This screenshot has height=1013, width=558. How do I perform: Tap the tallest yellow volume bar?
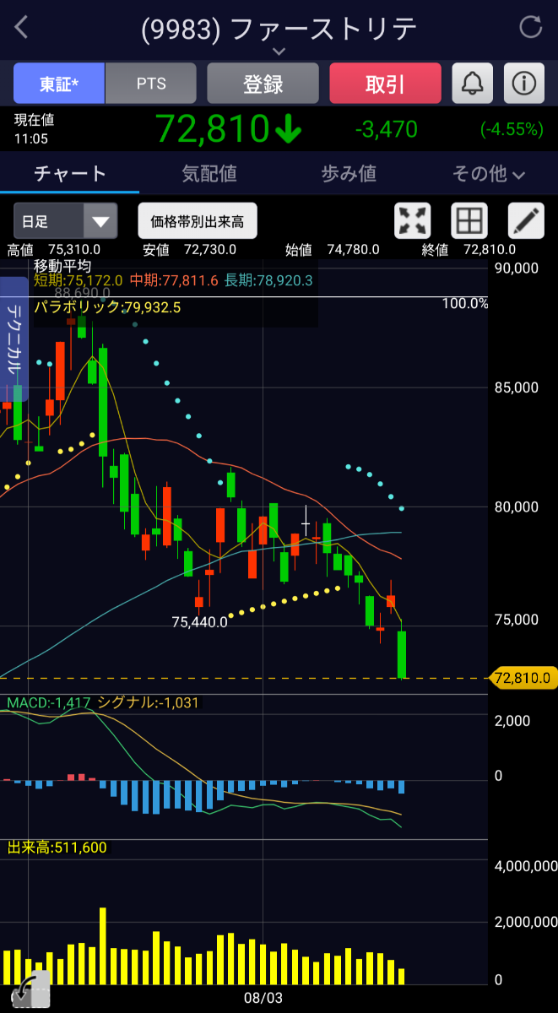pyautogui.click(x=103, y=946)
